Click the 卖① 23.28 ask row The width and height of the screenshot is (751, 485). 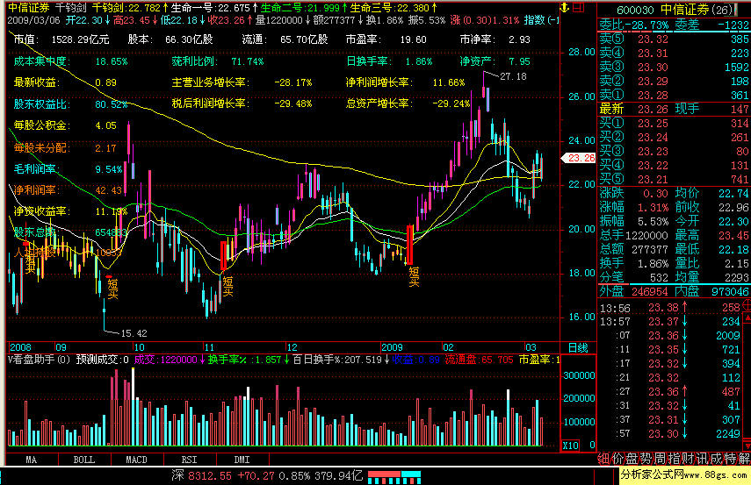(675, 96)
